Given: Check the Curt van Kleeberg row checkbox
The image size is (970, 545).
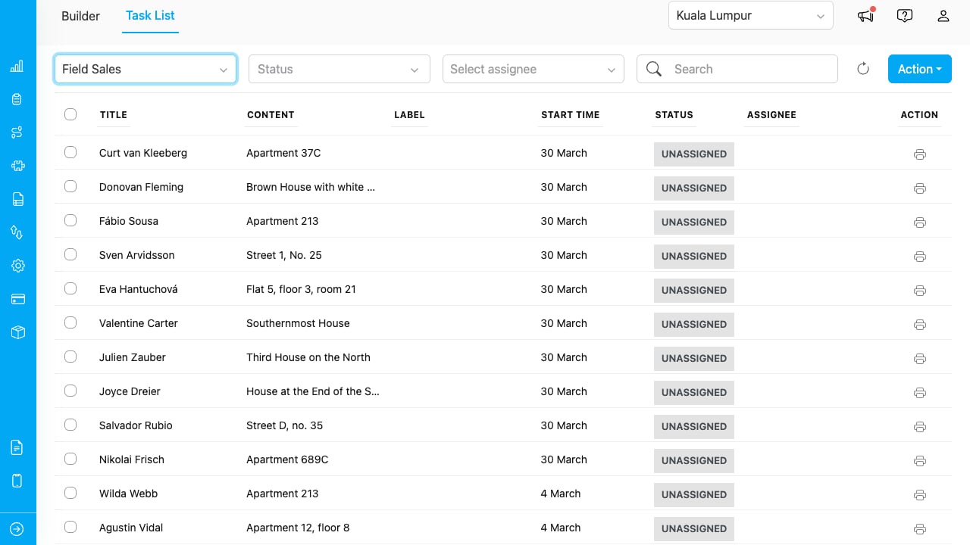Looking at the screenshot, I should point(70,152).
